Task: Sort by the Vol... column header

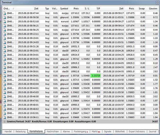Action: tap(55, 9)
